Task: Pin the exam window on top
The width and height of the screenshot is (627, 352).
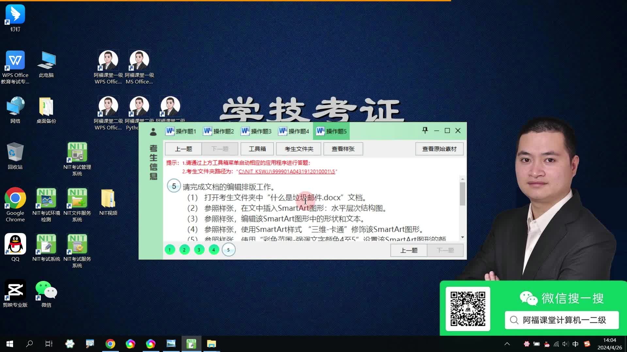Action: 425,130
